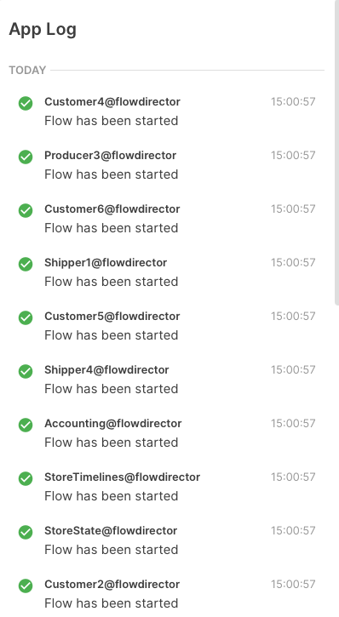Click check icon next to Customer2@flowdirector
This screenshot has height=617, width=339.
click(x=26, y=586)
